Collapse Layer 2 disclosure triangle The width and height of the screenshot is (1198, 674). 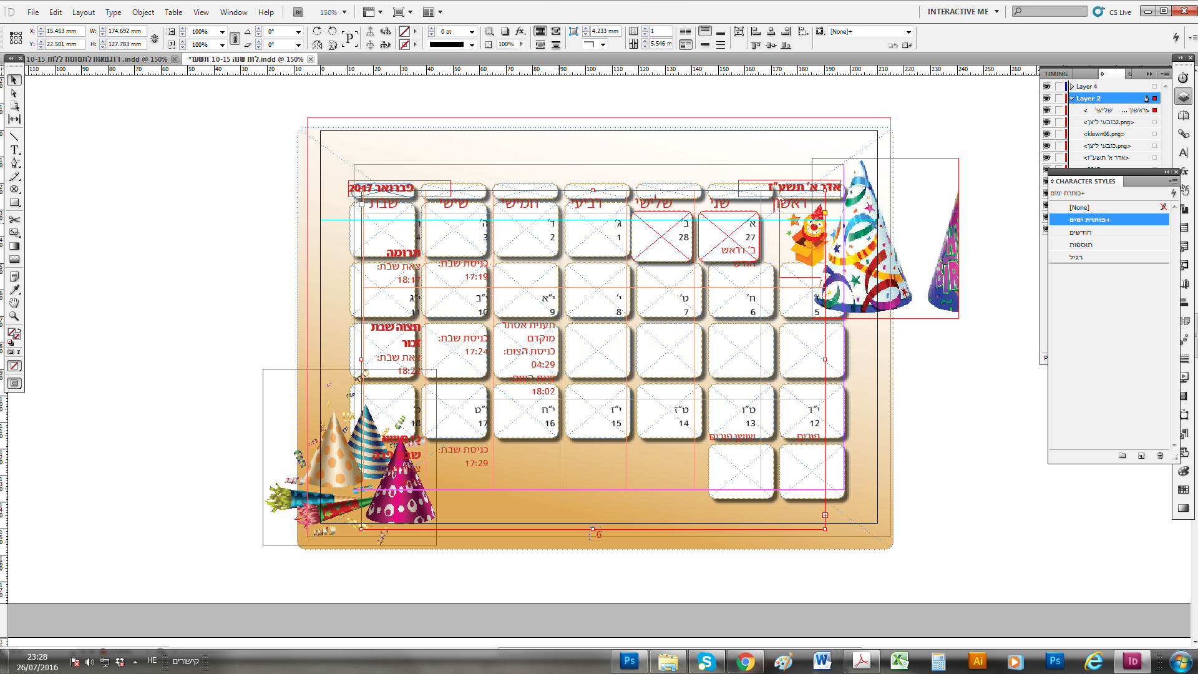pyautogui.click(x=1072, y=99)
